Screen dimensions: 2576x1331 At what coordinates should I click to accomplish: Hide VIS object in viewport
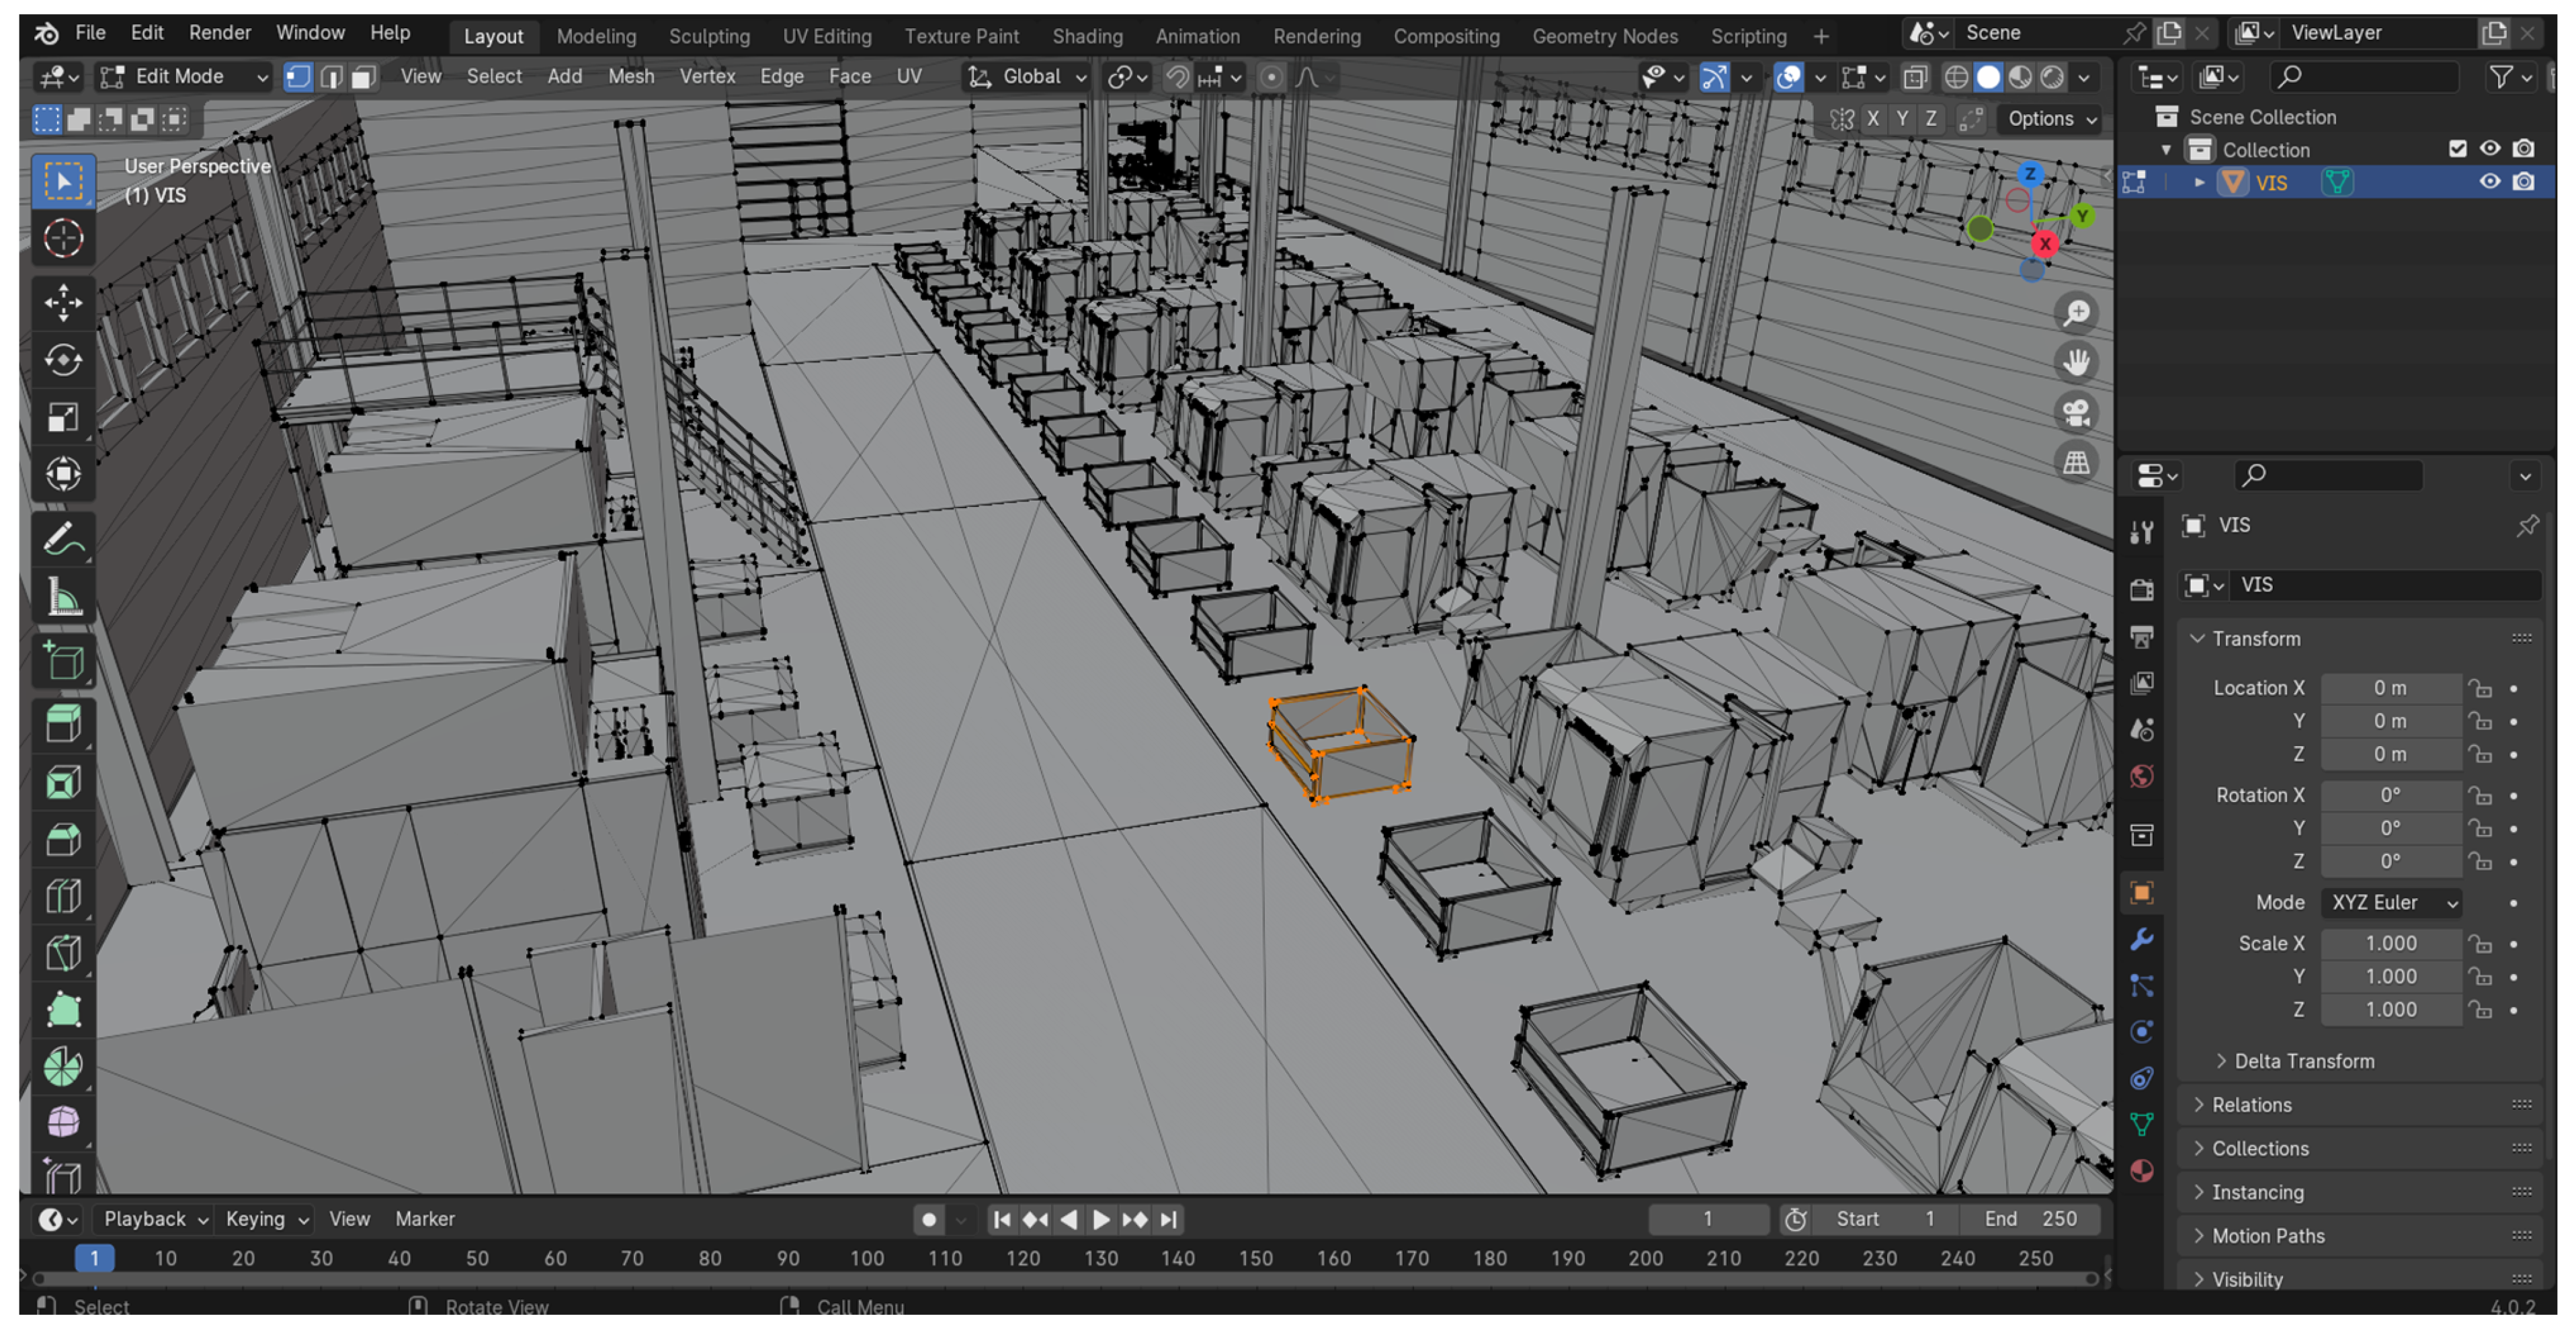click(2489, 182)
